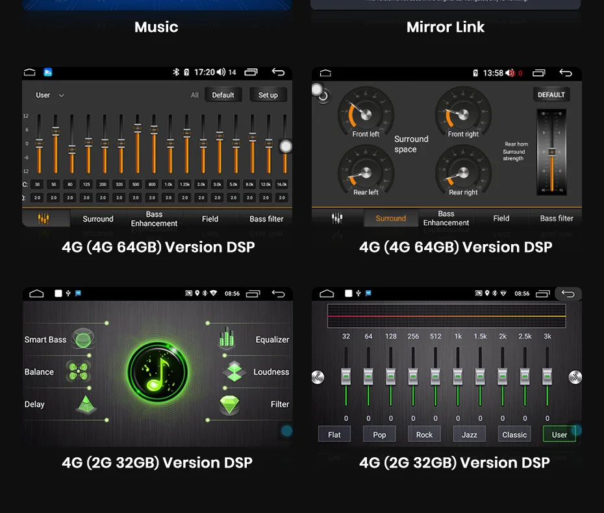This screenshot has height=513, width=604.
Task: Adjust the 30 Hz band slider
Action: coord(39,144)
